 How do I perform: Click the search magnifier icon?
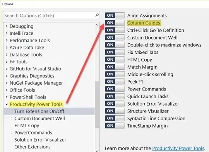click(97, 15)
